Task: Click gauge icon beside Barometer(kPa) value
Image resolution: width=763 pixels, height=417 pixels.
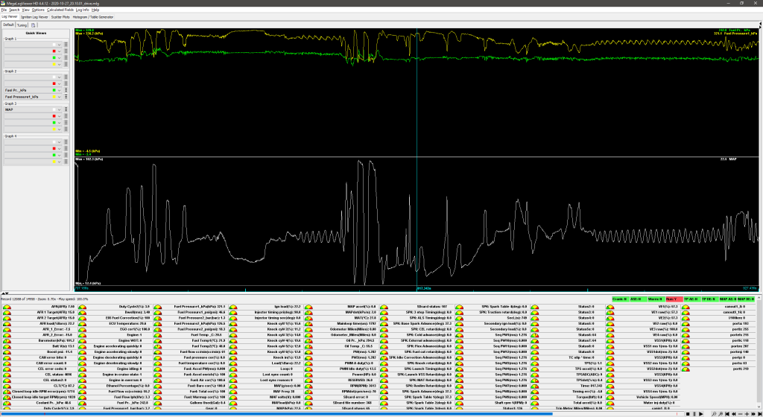Action: click(x=7, y=341)
